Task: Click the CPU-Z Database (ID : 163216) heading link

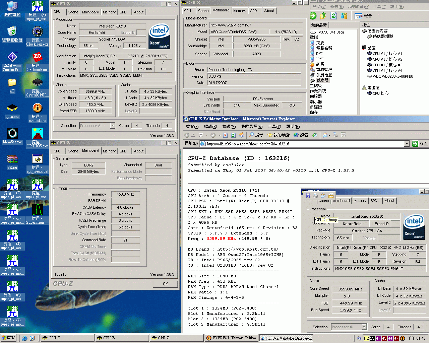Action: (x=239, y=158)
